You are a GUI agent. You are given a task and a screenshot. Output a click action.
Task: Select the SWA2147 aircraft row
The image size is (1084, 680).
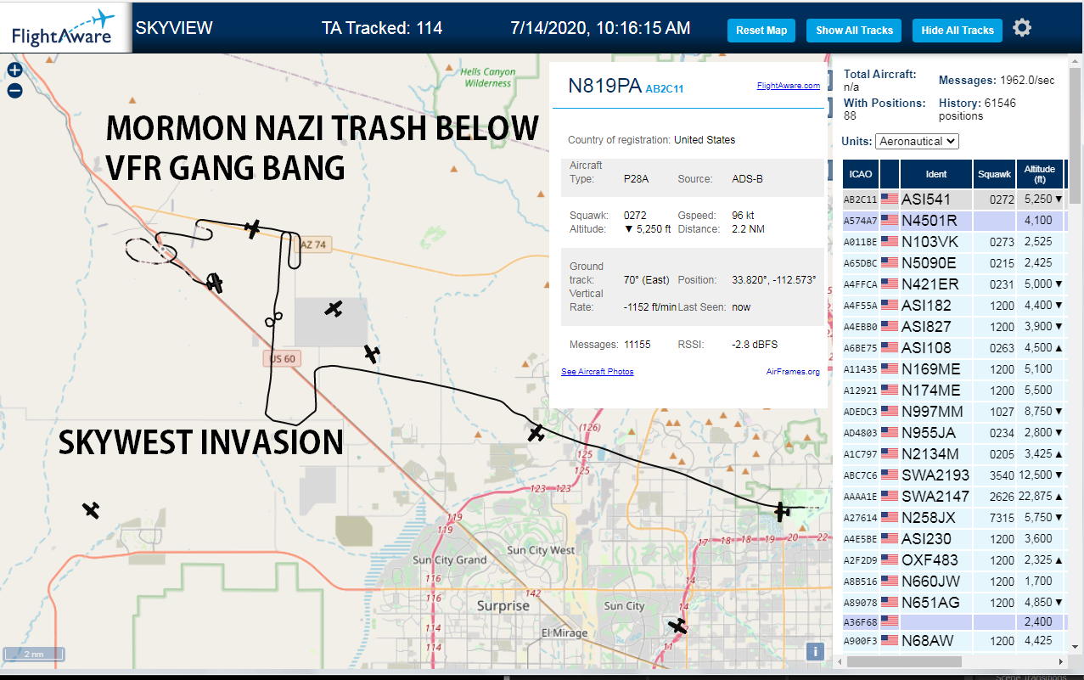tap(953, 496)
